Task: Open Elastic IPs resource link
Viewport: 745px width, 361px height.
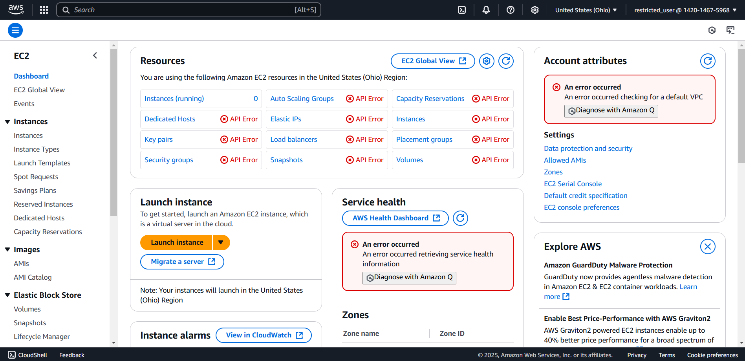Action: click(286, 119)
